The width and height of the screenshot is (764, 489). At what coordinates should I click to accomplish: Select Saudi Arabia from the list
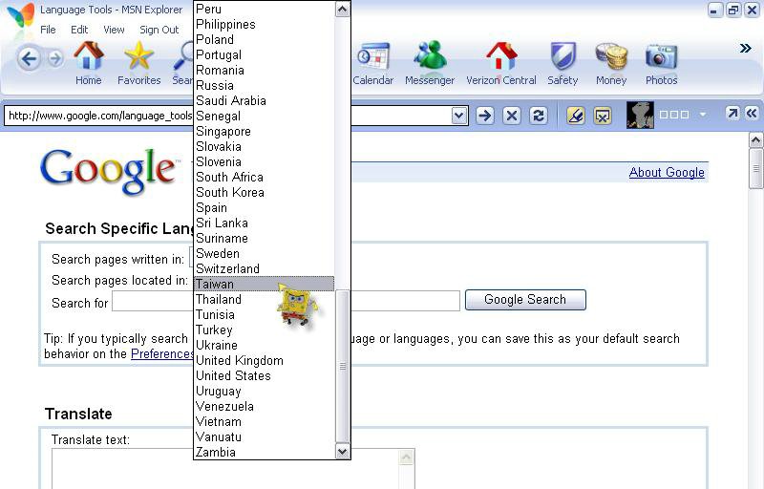(264, 101)
